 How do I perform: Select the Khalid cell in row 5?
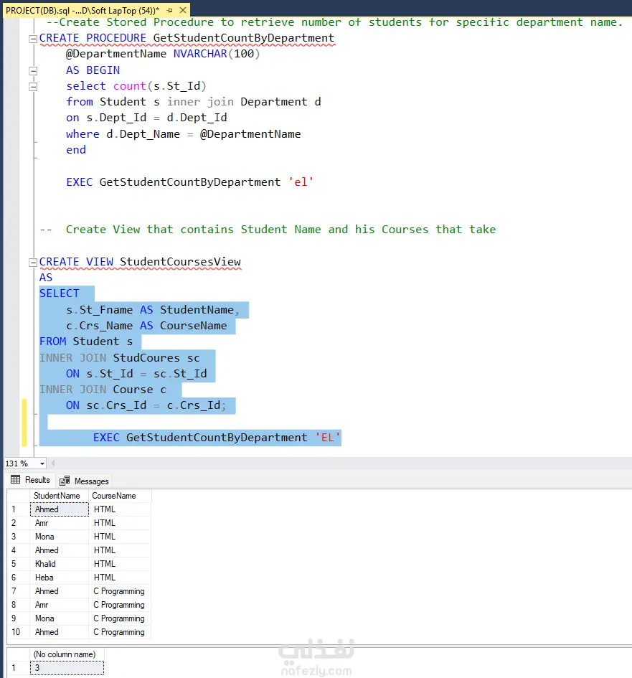click(60, 564)
